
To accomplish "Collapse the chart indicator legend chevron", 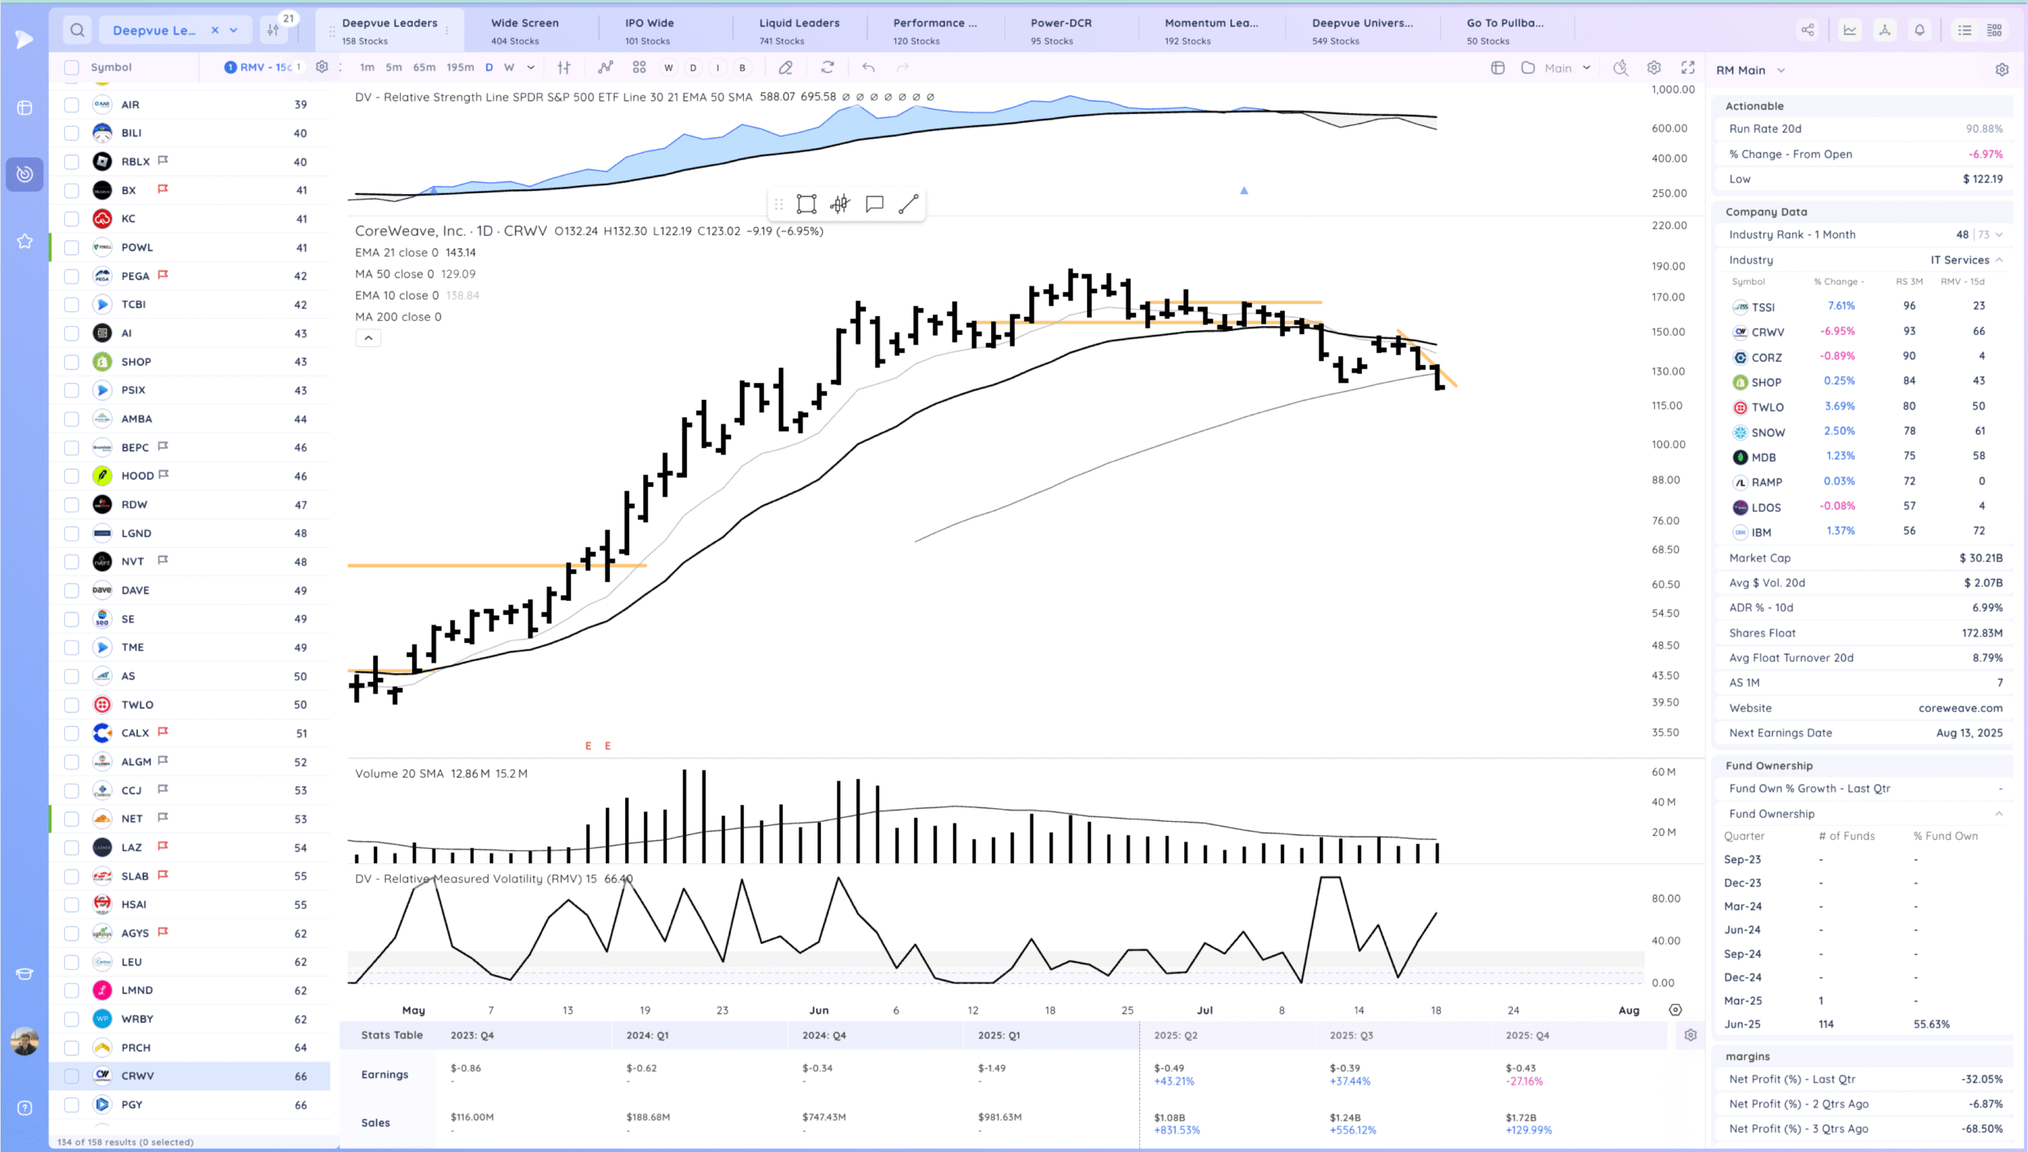I will point(368,338).
